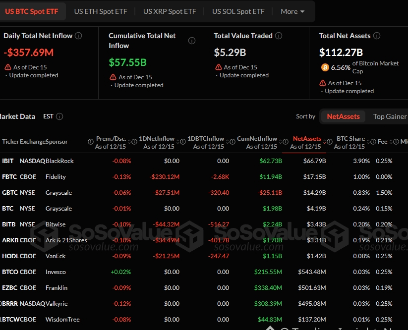Sort table by 1DBTCInflow arrows
This screenshot has width=408, height=330.
click(228, 142)
